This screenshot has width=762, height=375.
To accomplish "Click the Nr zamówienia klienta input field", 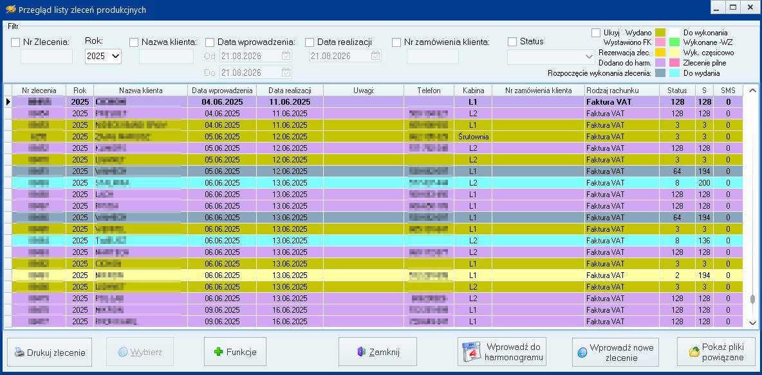I will [x=432, y=57].
